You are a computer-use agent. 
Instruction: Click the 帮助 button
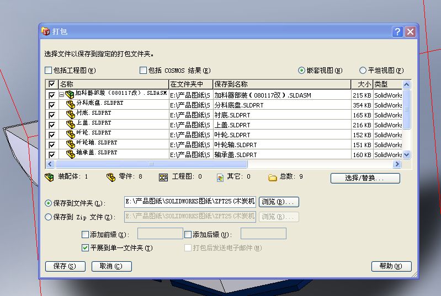click(x=391, y=266)
